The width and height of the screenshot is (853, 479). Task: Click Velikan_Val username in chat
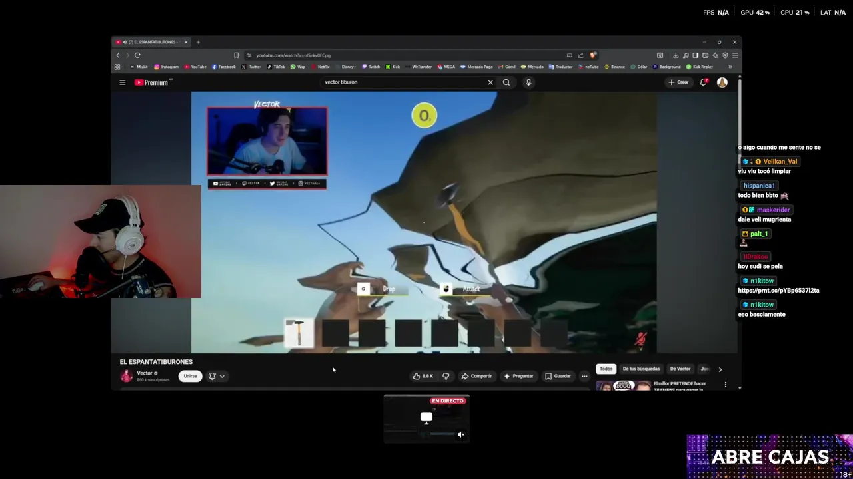tap(780, 162)
